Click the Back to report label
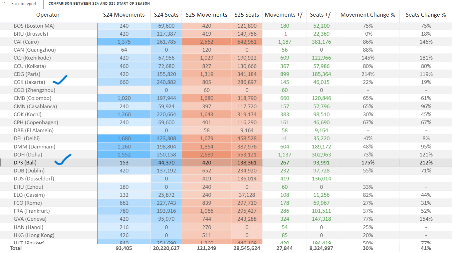This screenshot has width=454, height=253. click(x=24, y=4)
